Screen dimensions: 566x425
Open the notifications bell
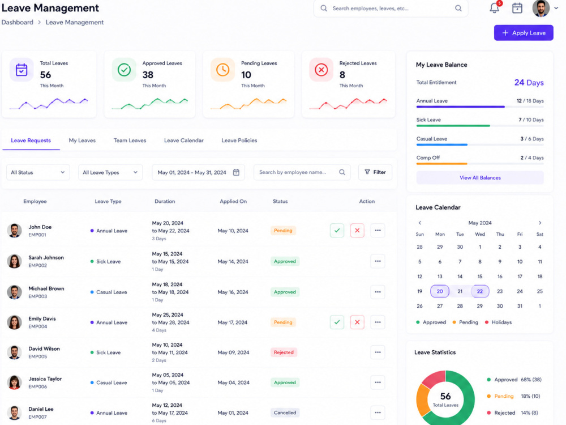[x=494, y=8]
